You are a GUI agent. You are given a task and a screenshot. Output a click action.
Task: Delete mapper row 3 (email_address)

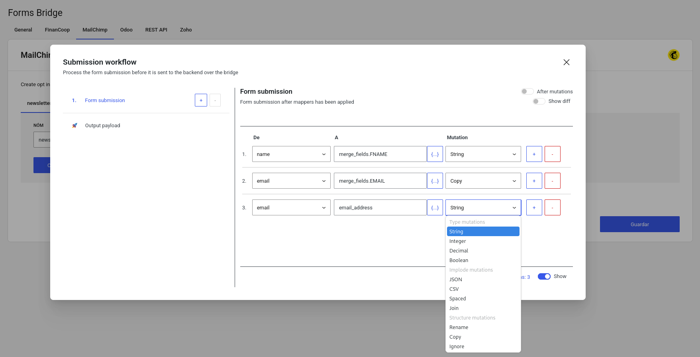point(552,207)
